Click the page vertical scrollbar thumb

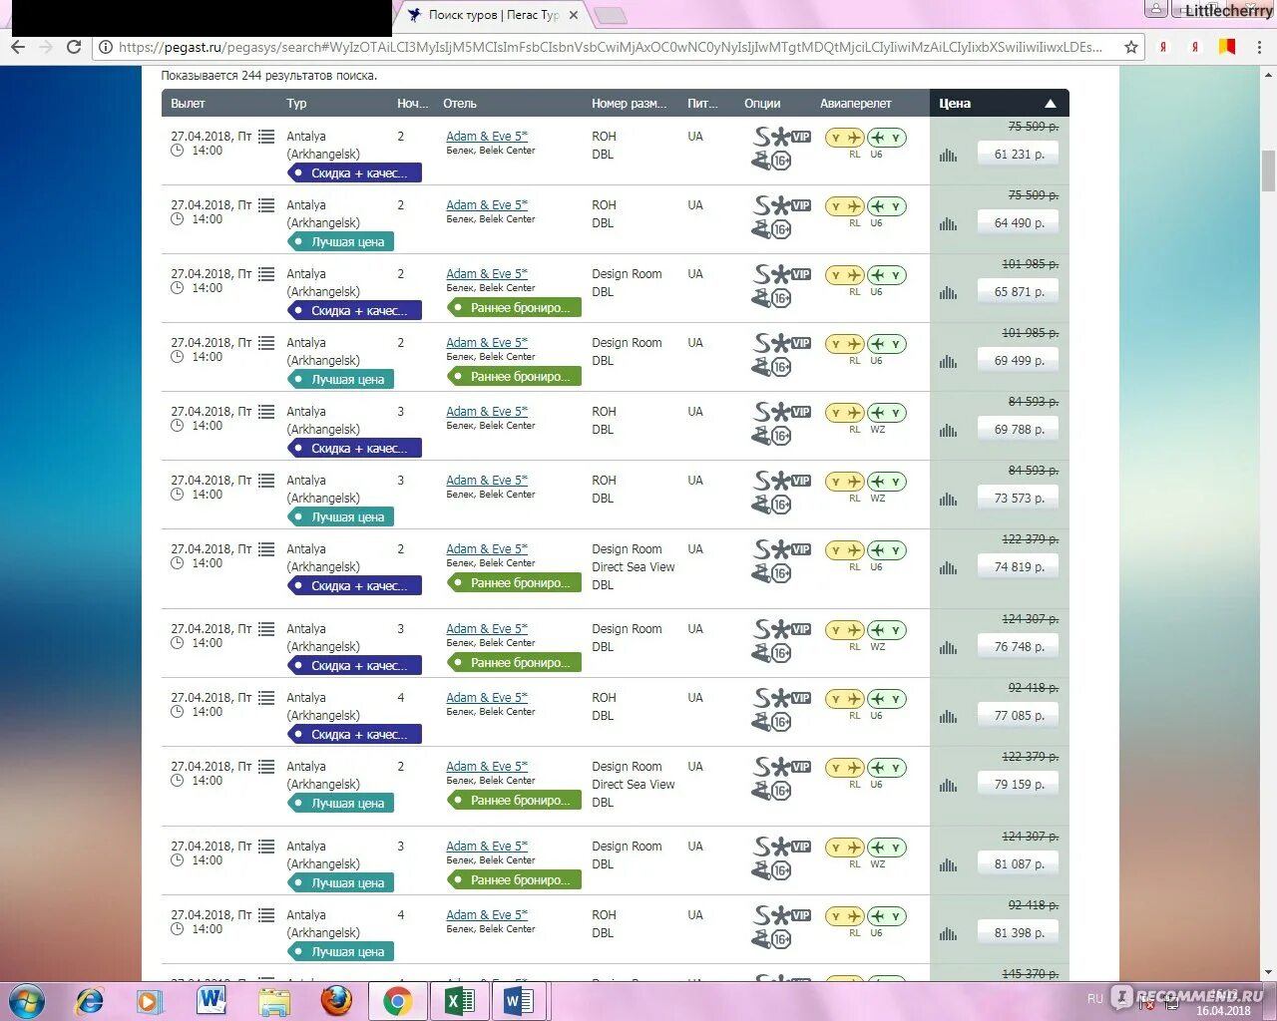pos(1268,170)
